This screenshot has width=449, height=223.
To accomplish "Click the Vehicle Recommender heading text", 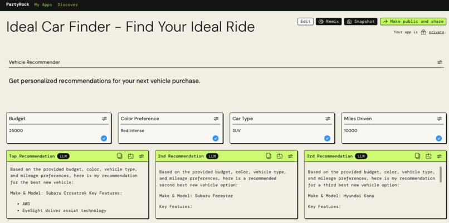I will click(x=35, y=62).
